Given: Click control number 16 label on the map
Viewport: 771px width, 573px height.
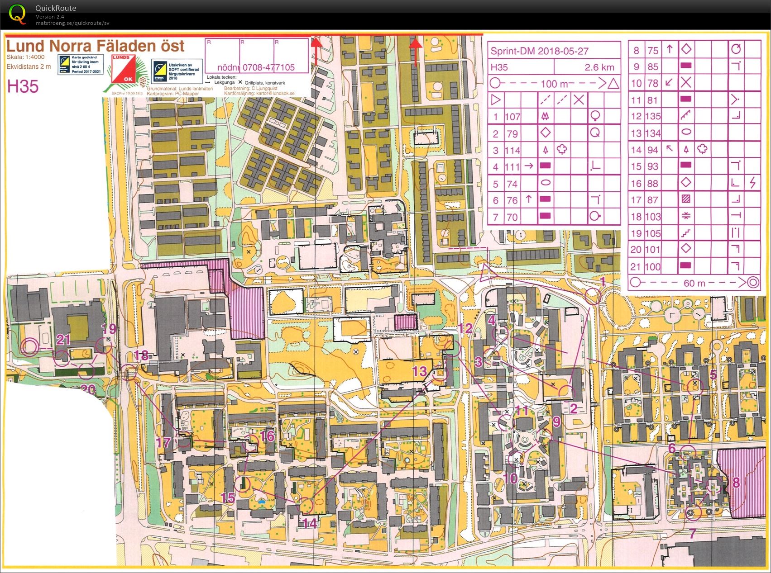Looking at the screenshot, I should [268, 436].
